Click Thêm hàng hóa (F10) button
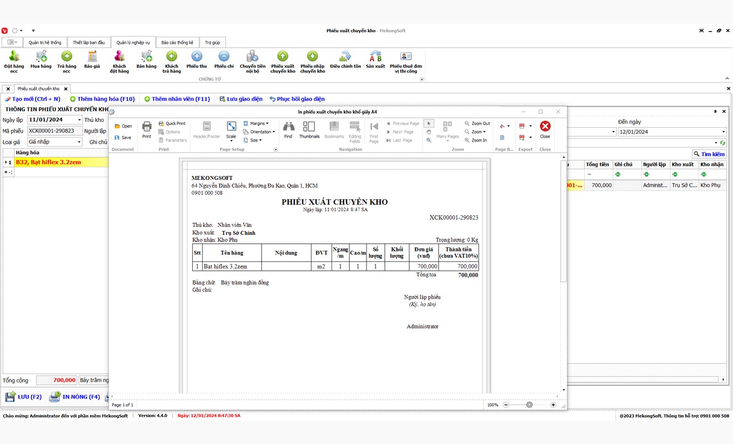This screenshot has height=444, width=733. point(102,99)
